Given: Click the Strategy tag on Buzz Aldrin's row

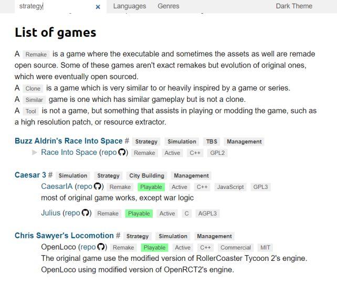Looking at the screenshot, I should [146, 142].
